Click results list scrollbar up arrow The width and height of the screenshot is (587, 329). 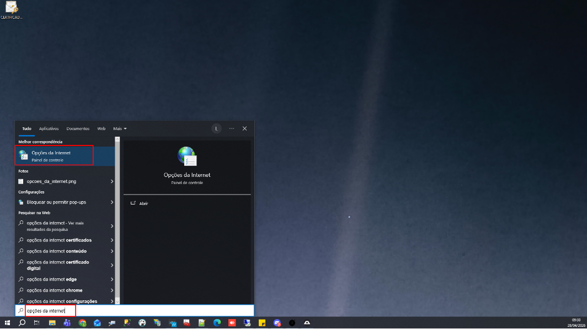click(117, 139)
